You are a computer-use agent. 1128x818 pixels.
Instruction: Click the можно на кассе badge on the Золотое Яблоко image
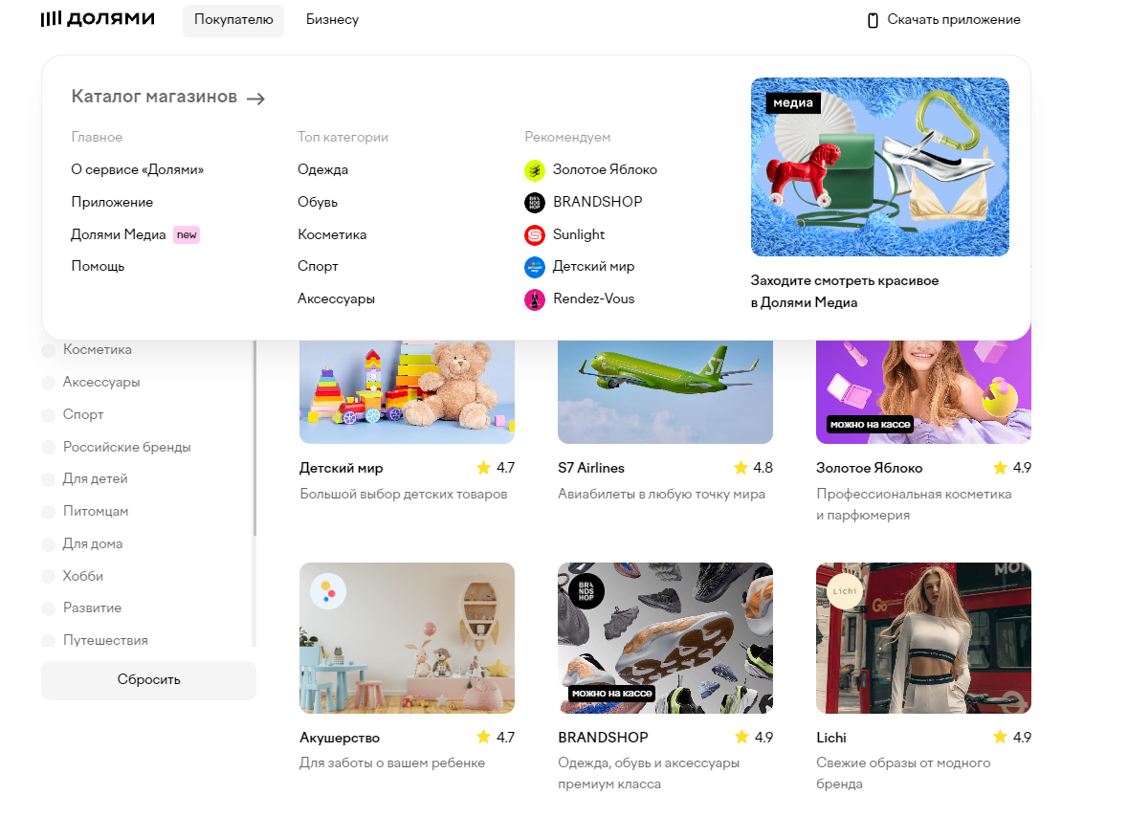[x=871, y=425]
